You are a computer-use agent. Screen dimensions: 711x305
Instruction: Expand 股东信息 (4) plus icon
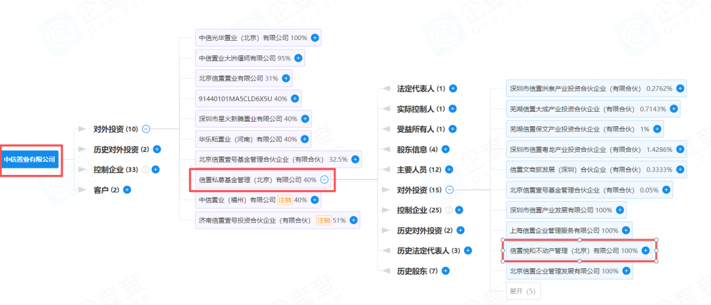point(445,149)
